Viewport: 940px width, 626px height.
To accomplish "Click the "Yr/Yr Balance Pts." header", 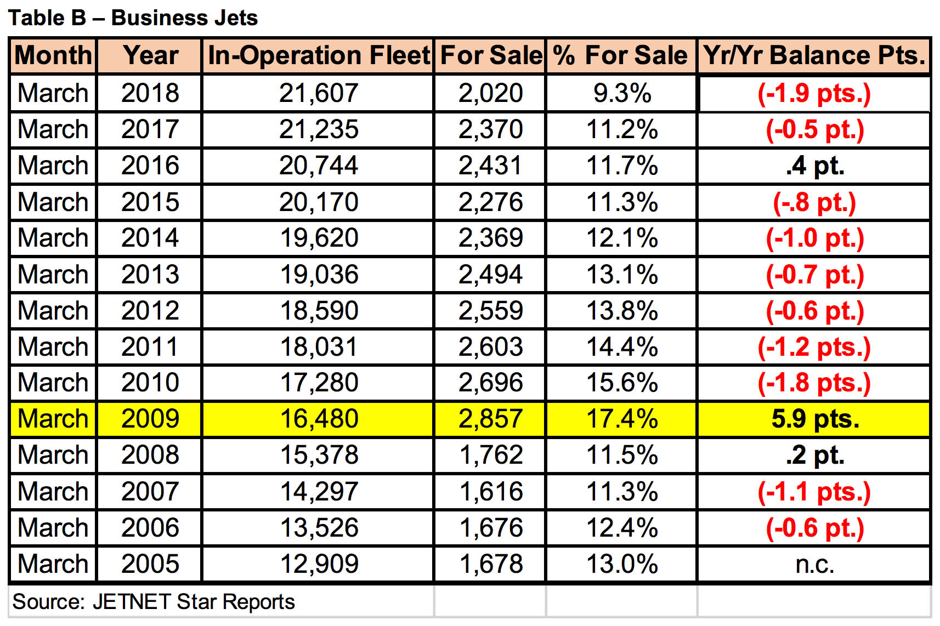I will click(814, 55).
